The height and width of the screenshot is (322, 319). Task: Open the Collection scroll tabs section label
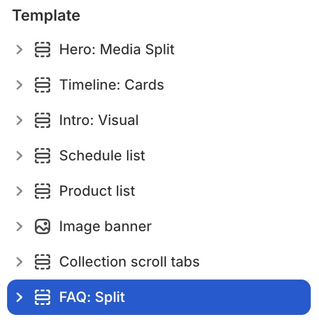[x=129, y=262]
